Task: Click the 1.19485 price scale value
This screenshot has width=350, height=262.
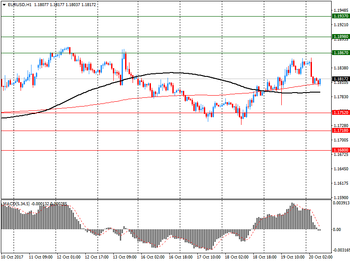Action: tap(341, 10)
